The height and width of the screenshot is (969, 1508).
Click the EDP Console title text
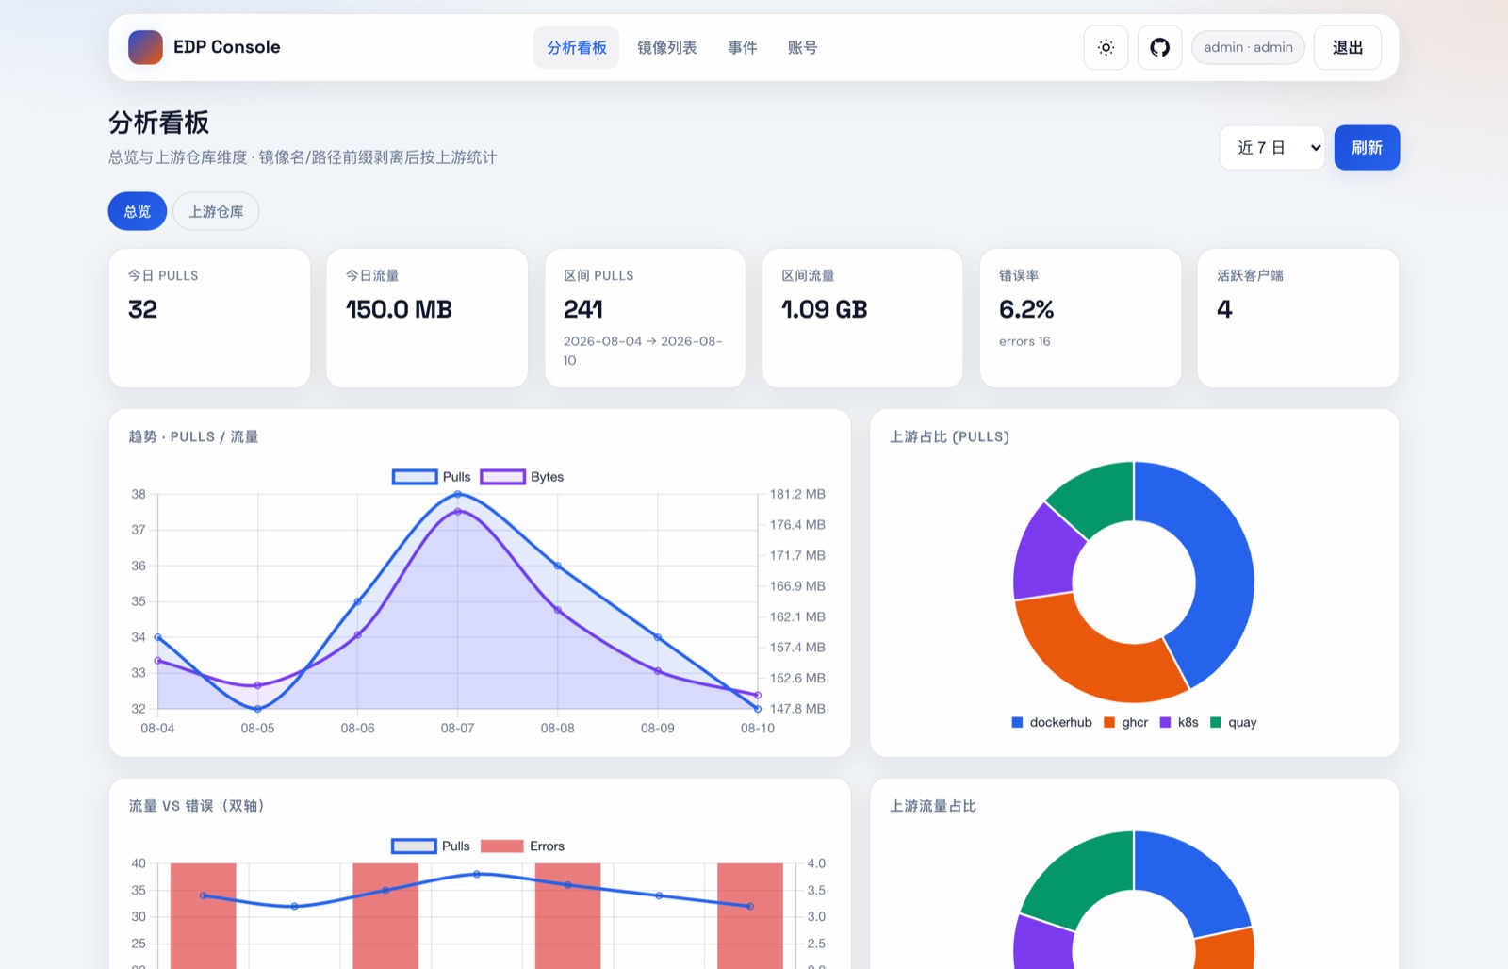(x=227, y=47)
